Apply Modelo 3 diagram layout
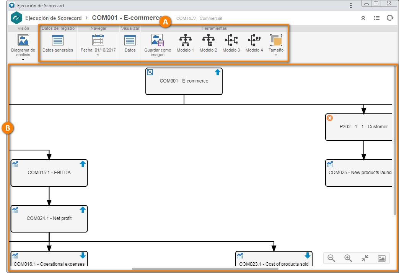 [x=231, y=44]
